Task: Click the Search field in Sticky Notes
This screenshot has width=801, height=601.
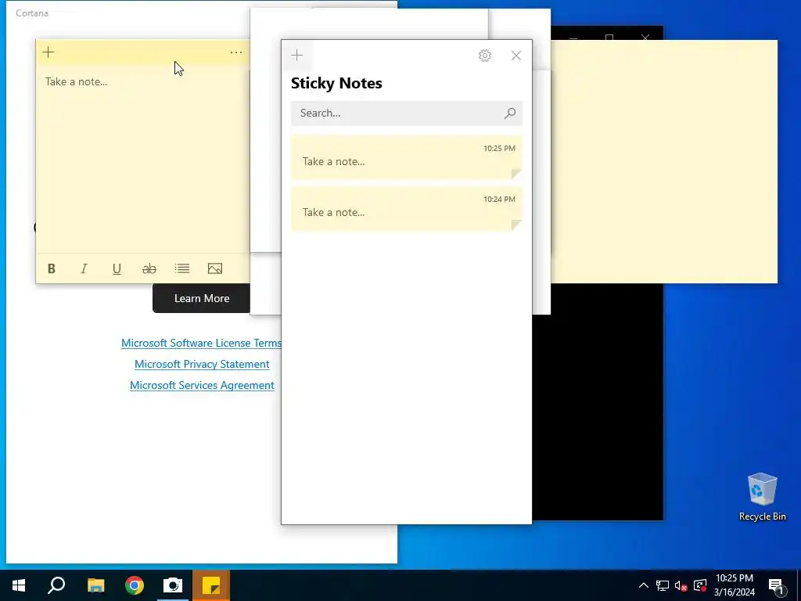Action: coord(407,113)
